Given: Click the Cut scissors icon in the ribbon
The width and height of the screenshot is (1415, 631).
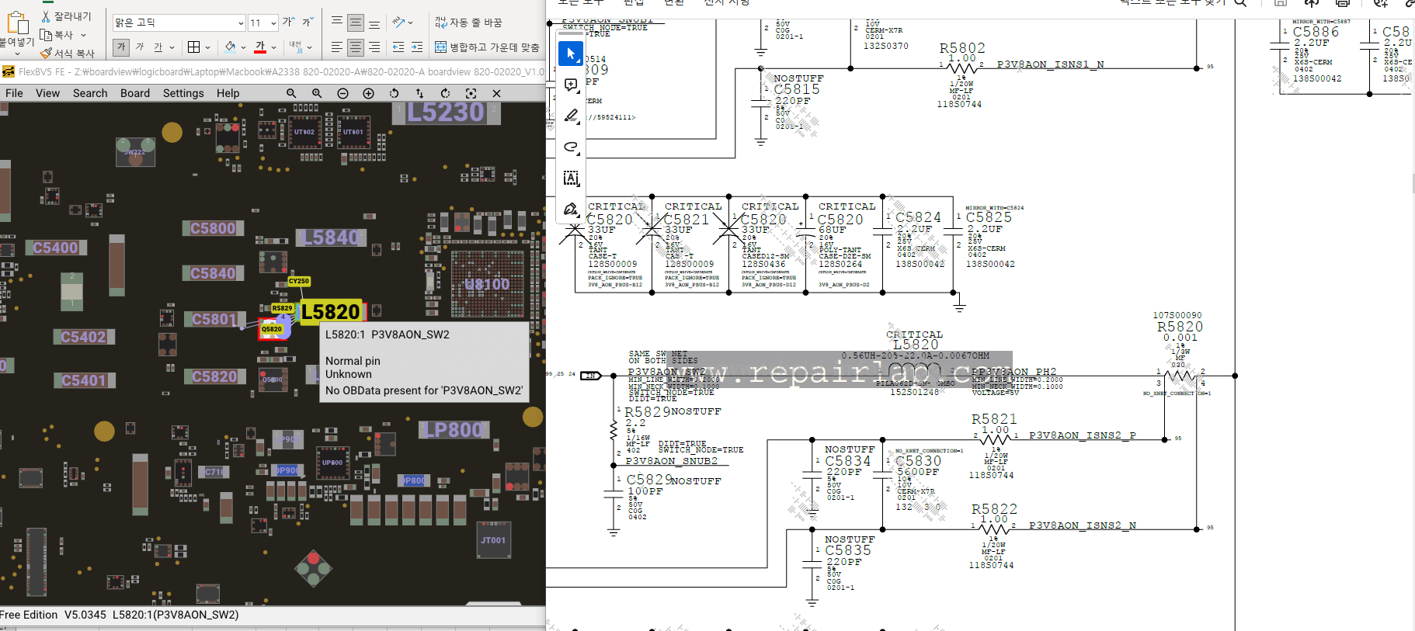Looking at the screenshot, I should 46,16.
